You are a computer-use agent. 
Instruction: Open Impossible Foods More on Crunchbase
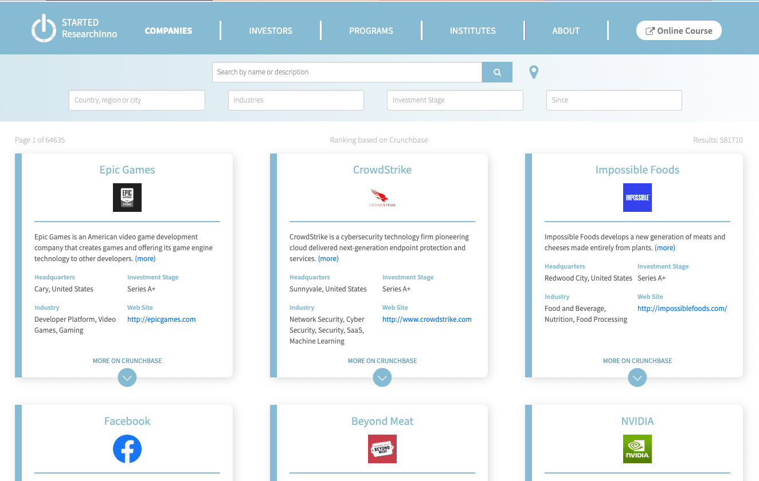(x=637, y=361)
